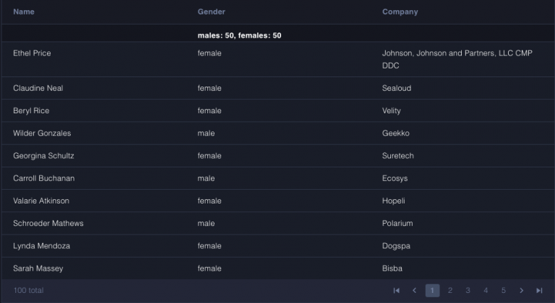The width and height of the screenshot is (555, 303).
Task: Open page 5 of results
Action: point(503,291)
